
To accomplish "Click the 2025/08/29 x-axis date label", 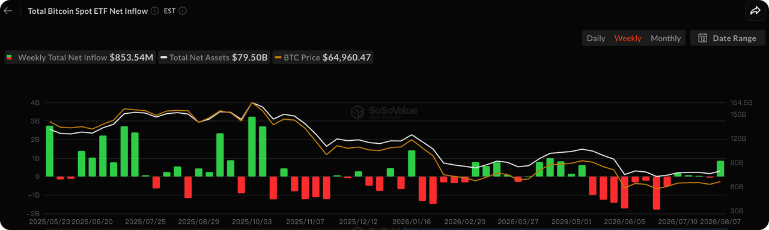I will (x=199, y=222).
